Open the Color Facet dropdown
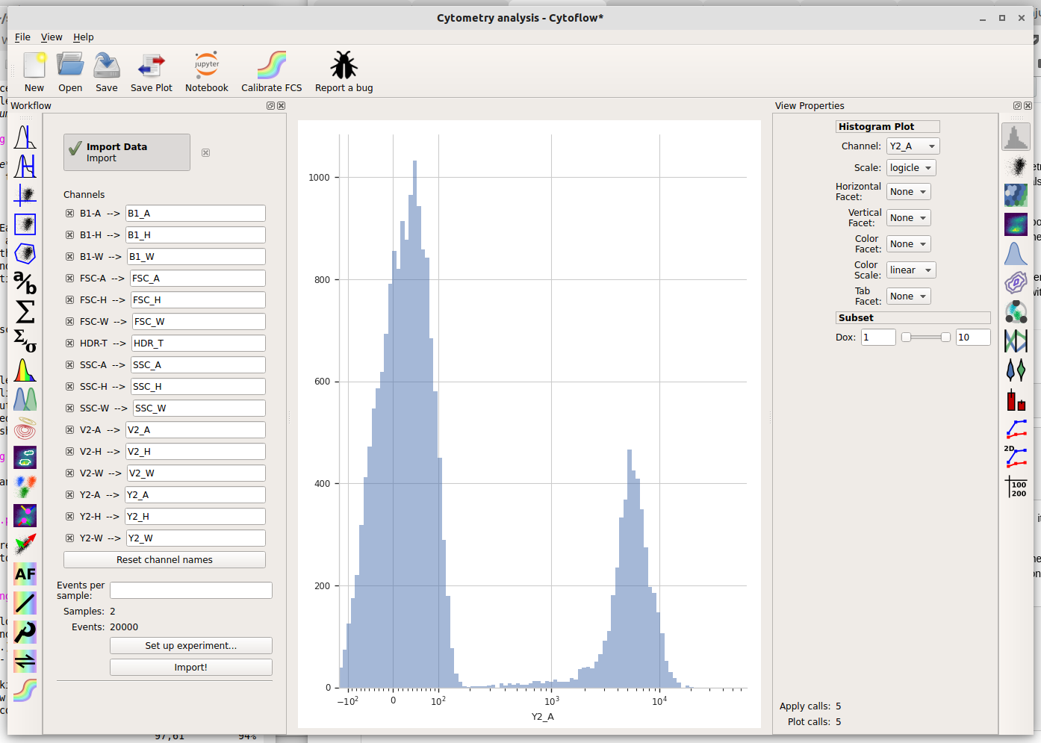The image size is (1041, 743). [908, 244]
